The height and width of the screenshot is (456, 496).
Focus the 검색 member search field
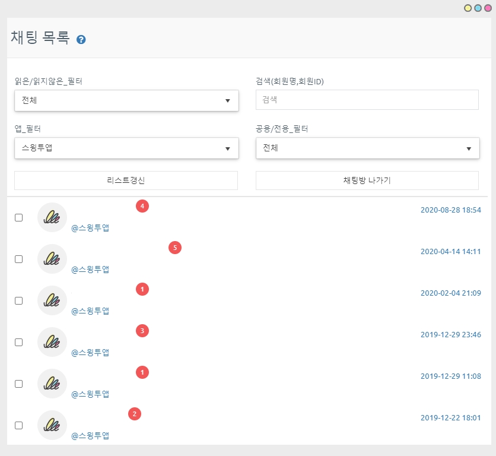pyautogui.click(x=367, y=100)
